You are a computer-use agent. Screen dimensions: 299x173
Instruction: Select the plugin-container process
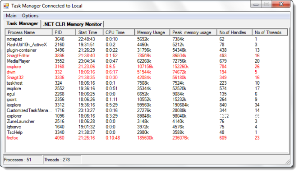tap(147, 50)
